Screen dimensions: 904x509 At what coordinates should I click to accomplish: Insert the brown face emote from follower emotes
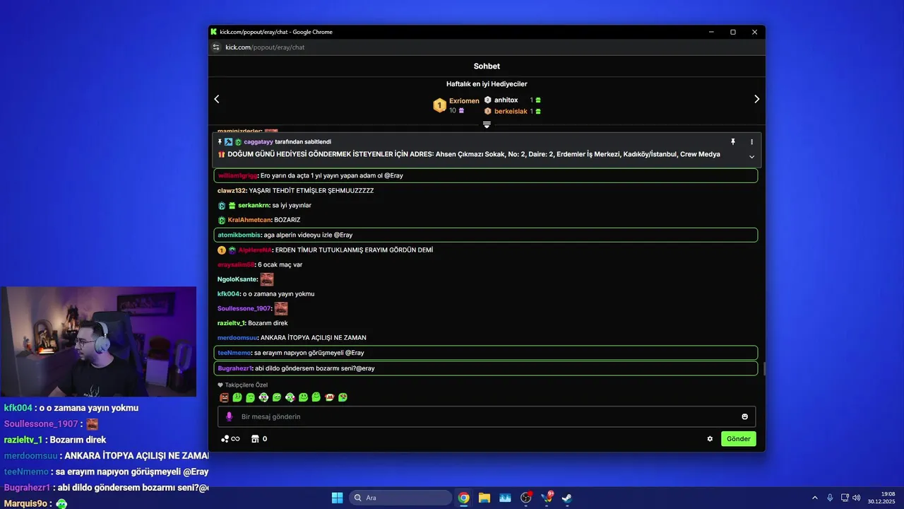point(224,397)
